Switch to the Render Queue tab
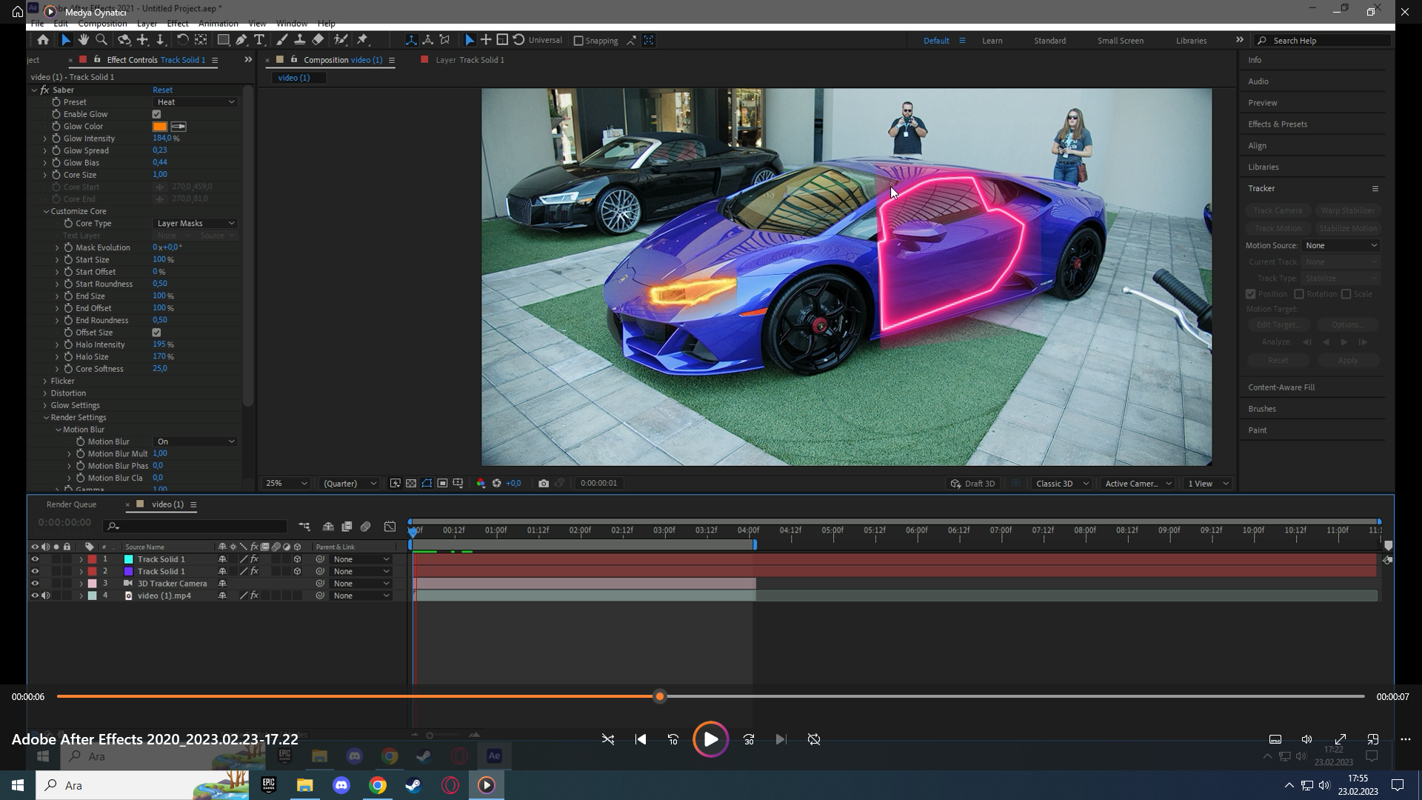 tap(71, 504)
